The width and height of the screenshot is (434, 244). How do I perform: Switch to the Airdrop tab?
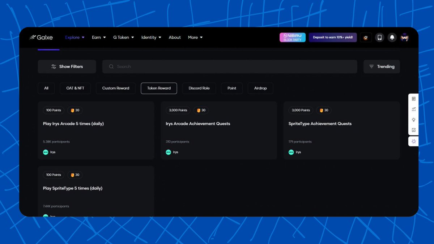point(260,88)
